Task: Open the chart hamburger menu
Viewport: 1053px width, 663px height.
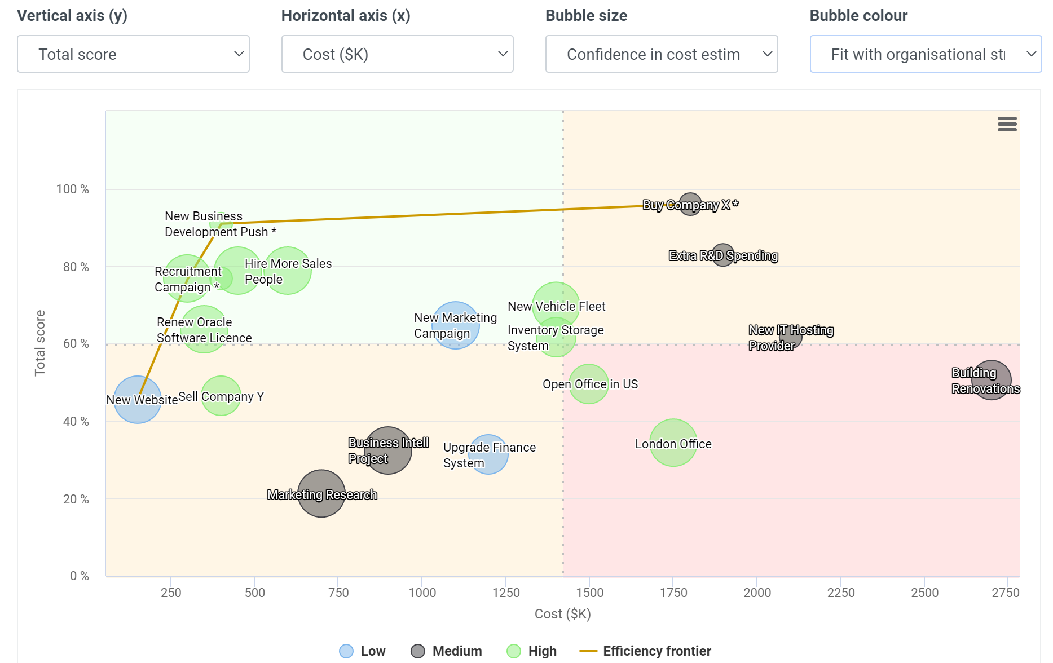Action: [x=1007, y=124]
